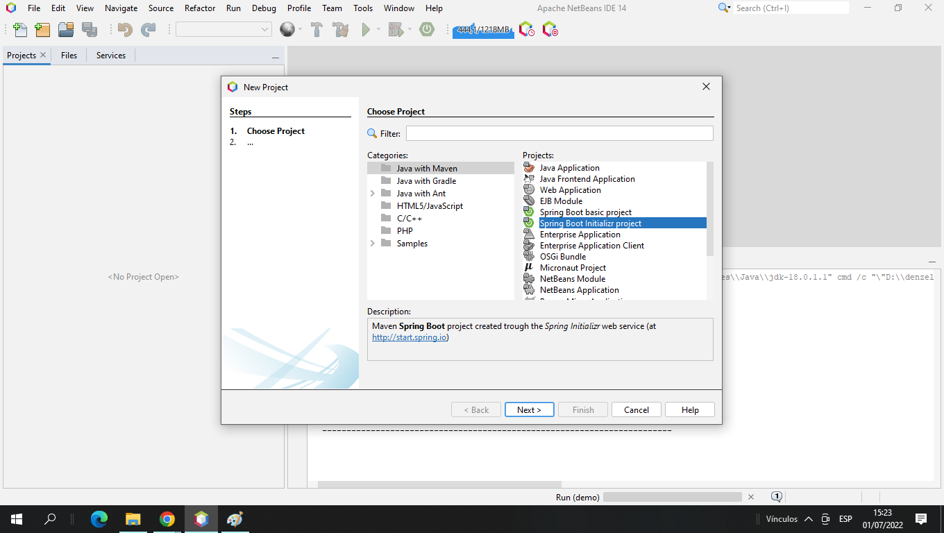This screenshot has height=533, width=944.
Task: Close the New Project dialog
Action: (706, 87)
